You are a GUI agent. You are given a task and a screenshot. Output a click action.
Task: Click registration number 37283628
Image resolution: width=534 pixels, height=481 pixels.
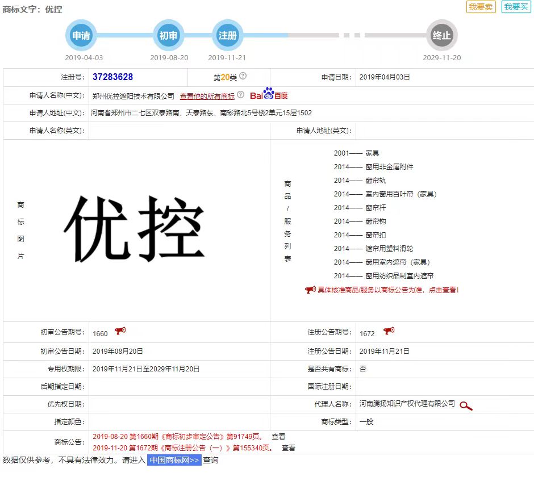point(112,77)
